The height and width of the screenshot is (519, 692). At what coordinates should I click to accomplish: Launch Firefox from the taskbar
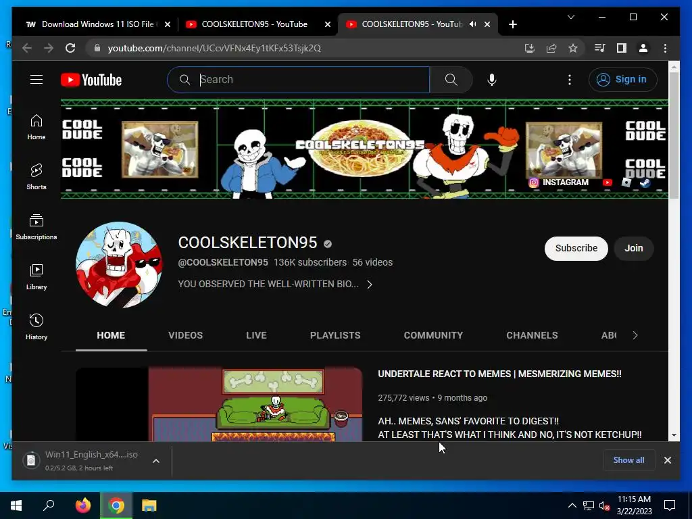click(x=82, y=505)
